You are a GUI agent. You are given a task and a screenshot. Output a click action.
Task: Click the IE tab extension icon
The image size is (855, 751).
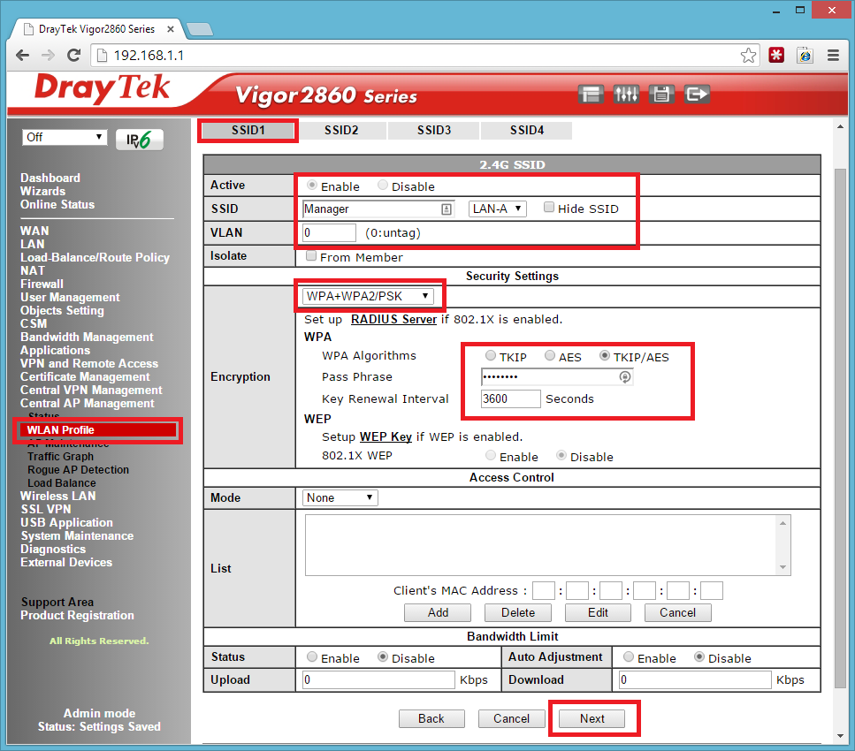(805, 55)
